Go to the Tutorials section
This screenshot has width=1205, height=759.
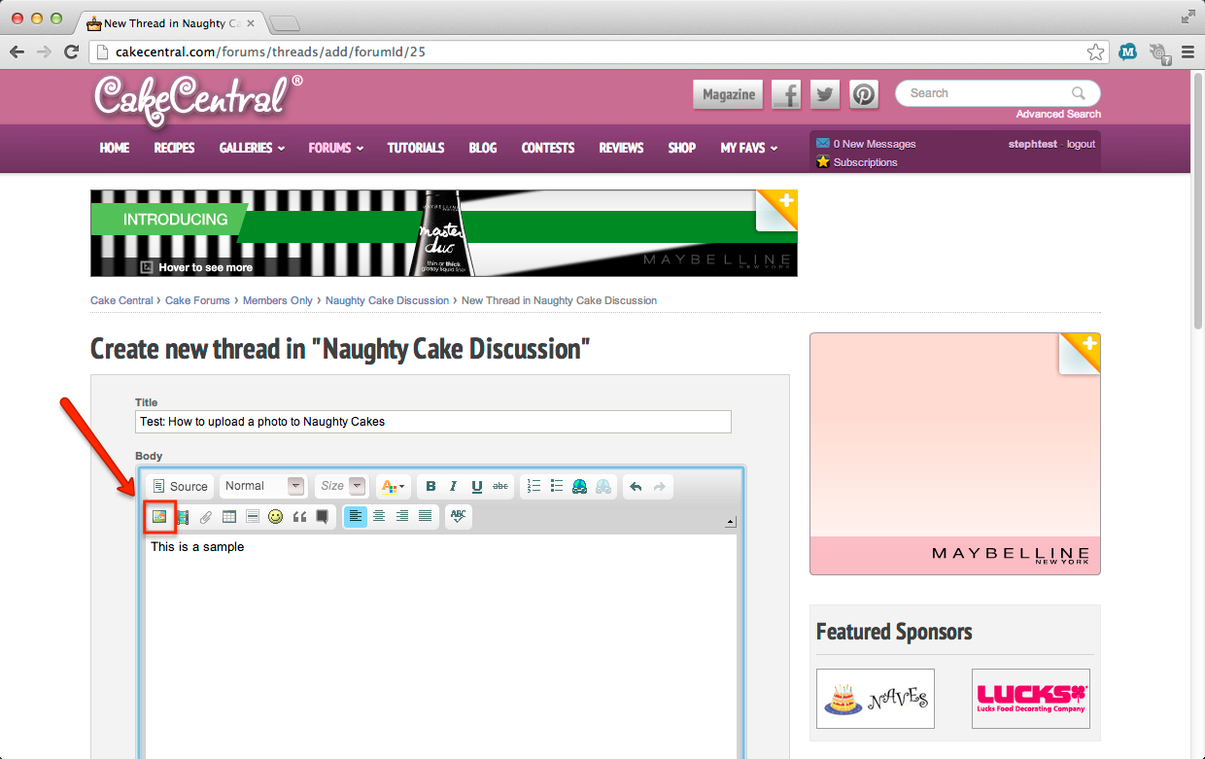coord(415,148)
